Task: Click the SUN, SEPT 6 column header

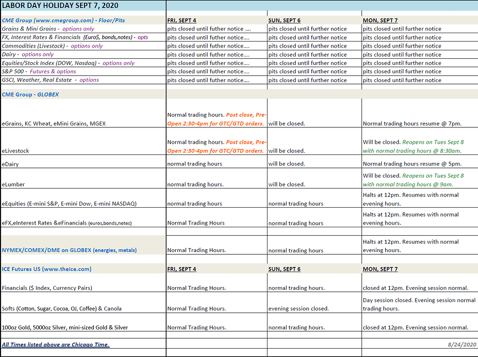Action: pyautogui.click(x=284, y=20)
